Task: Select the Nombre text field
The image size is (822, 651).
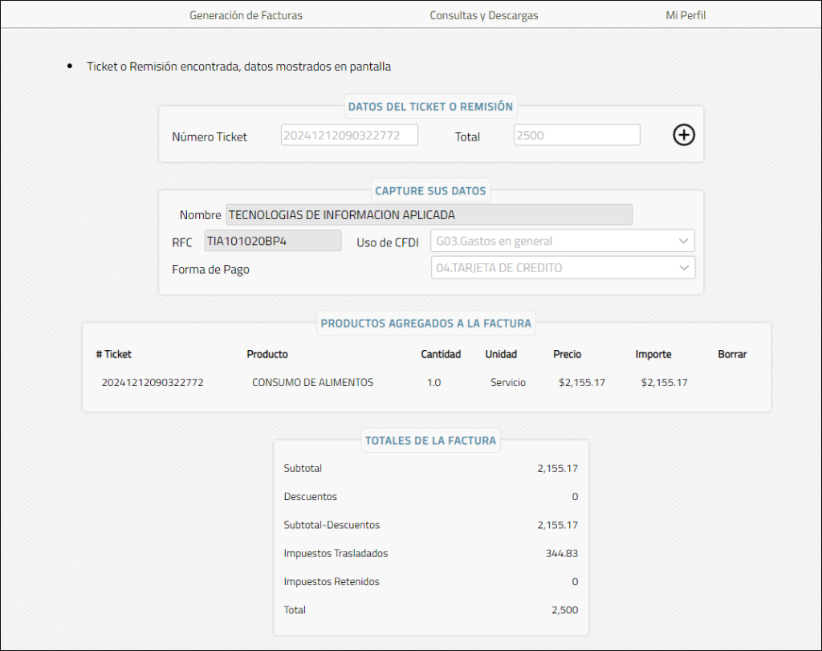Action: 429,215
